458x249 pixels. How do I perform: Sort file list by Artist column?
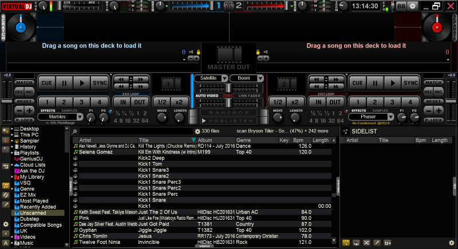[108, 140]
